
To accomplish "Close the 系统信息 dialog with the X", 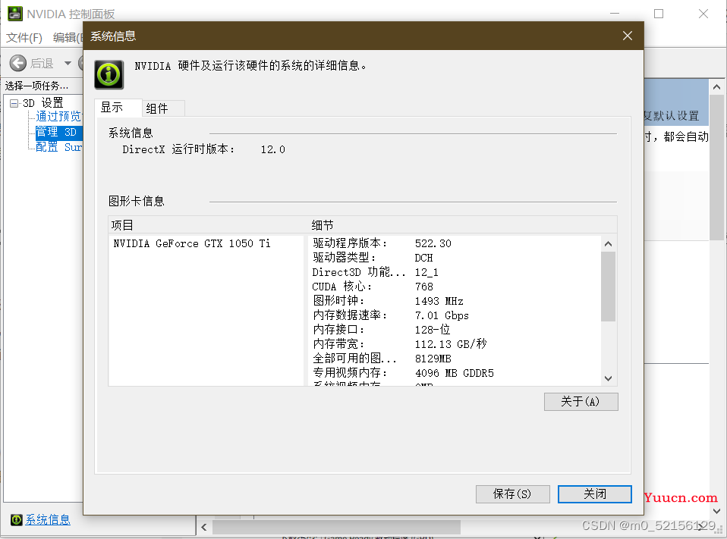I will 628,36.
